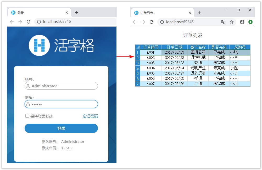The image size is (262, 170).
Task: Click the 是否完成 column header
Action: coord(219,47)
